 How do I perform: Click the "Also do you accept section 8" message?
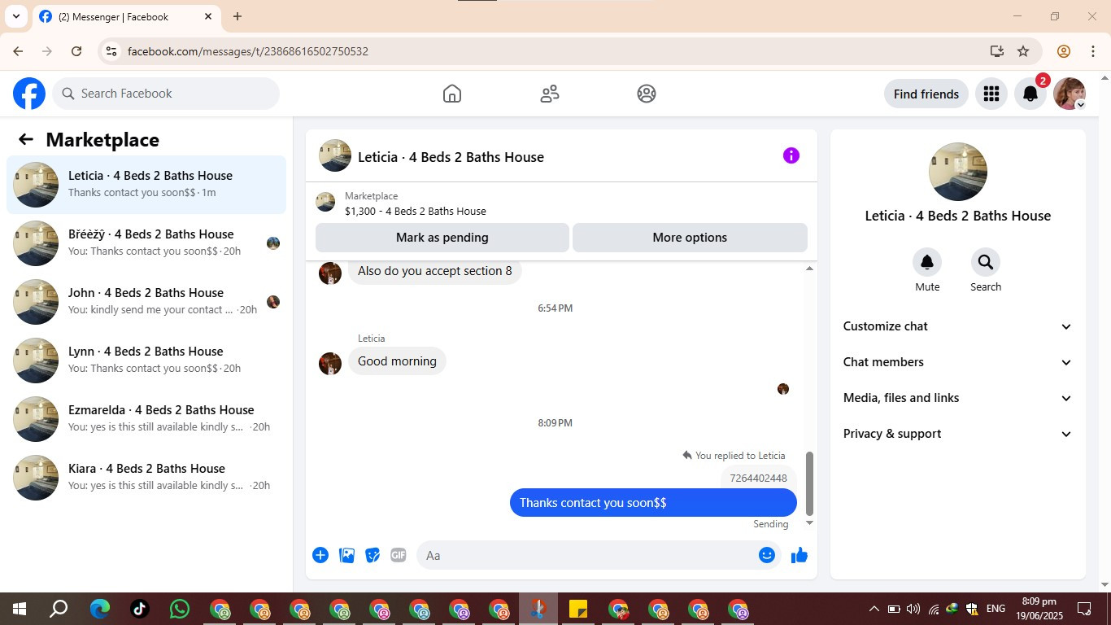[x=435, y=271]
